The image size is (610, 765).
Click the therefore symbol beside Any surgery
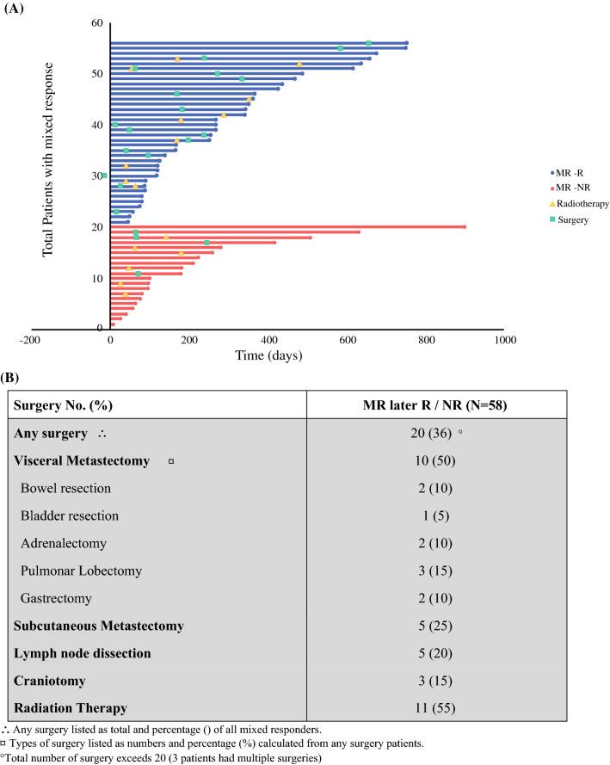tap(102, 433)
